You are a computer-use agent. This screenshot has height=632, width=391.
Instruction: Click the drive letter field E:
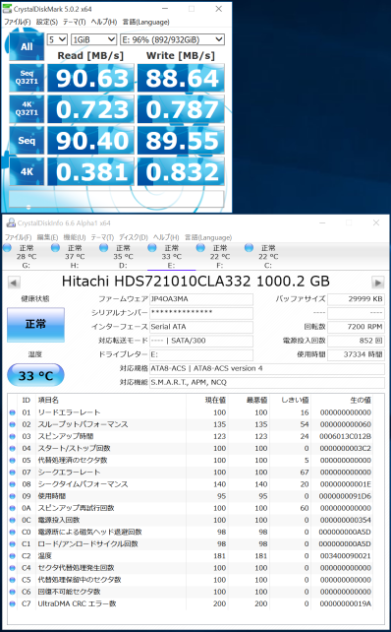[x=201, y=354]
